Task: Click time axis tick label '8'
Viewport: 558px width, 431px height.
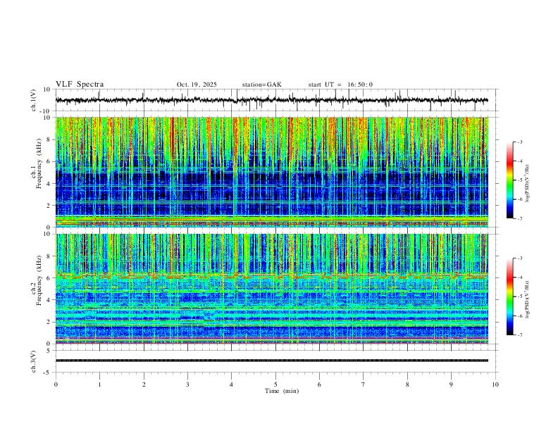Action: 407,385
